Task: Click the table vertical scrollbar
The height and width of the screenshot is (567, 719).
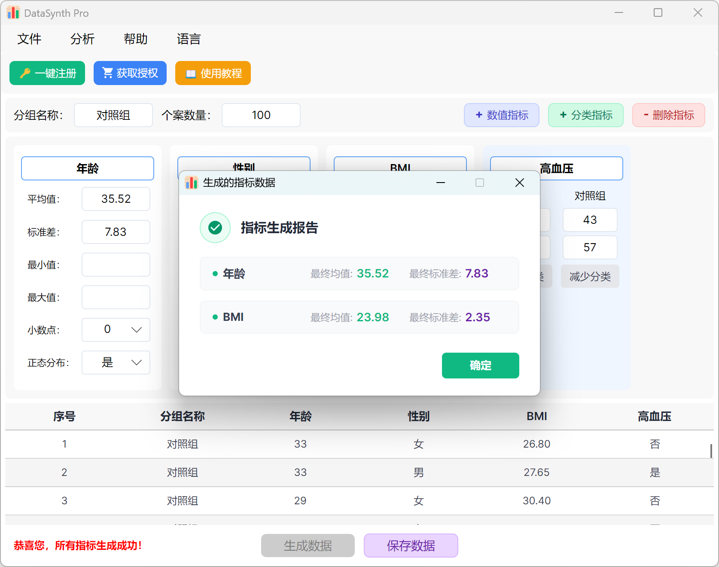Action: 711,451
